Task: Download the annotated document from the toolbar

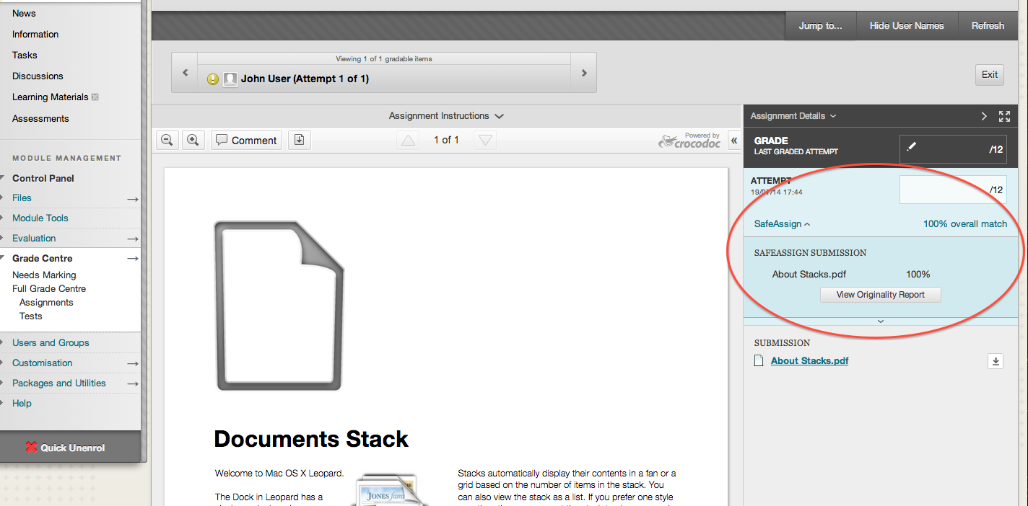Action: (x=299, y=140)
